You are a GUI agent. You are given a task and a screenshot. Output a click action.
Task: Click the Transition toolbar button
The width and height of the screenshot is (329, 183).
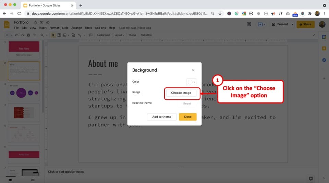point(146,35)
